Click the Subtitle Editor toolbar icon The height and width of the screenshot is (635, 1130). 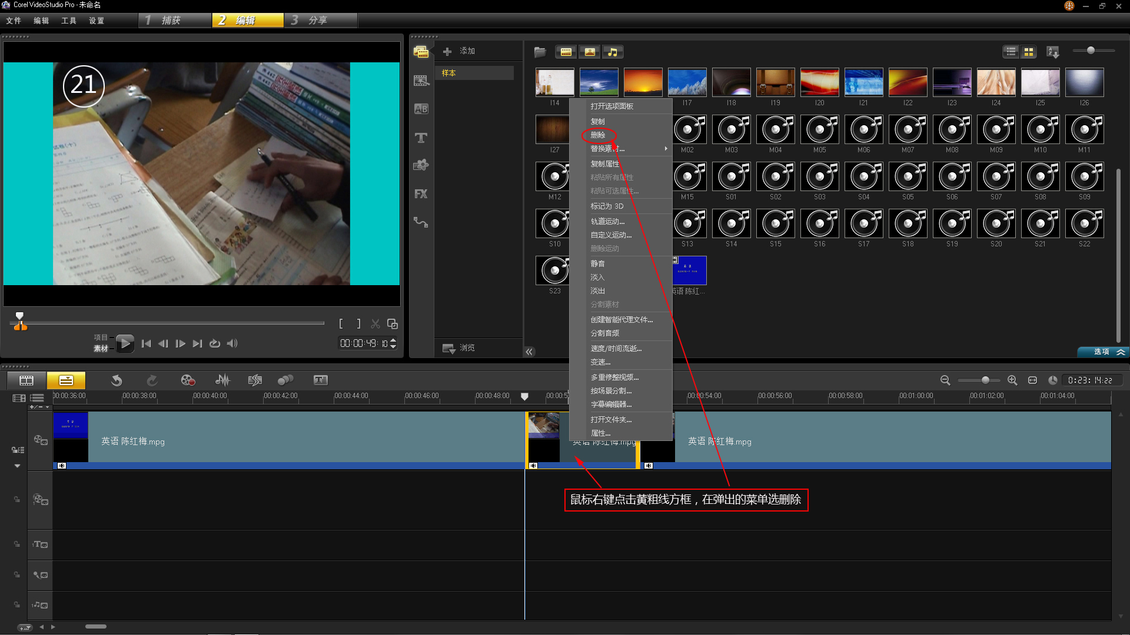click(x=321, y=380)
